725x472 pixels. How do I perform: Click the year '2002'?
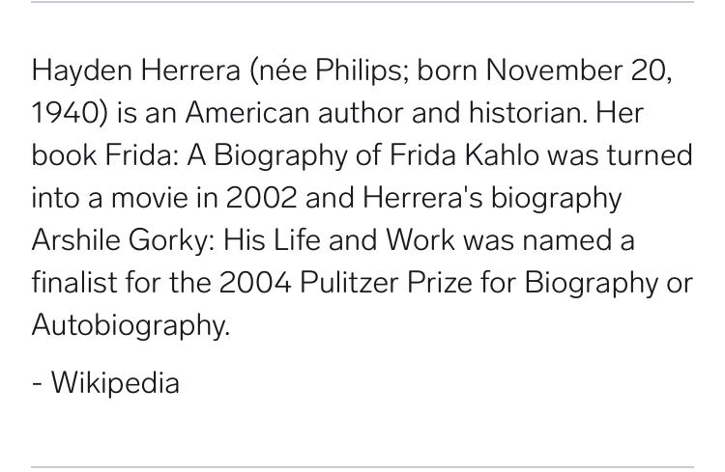pyautogui.click(x=261, y=198)
